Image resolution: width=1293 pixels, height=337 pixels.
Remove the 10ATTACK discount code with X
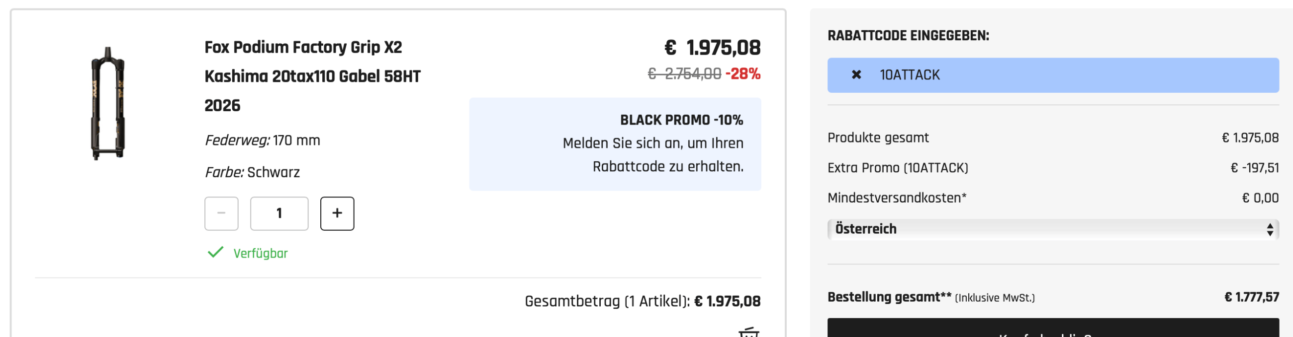[x=856, y=74]
